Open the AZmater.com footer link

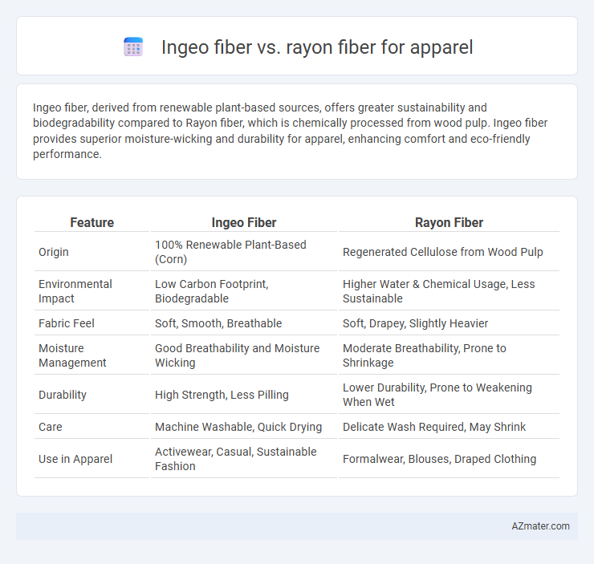(x=540, y=526)
